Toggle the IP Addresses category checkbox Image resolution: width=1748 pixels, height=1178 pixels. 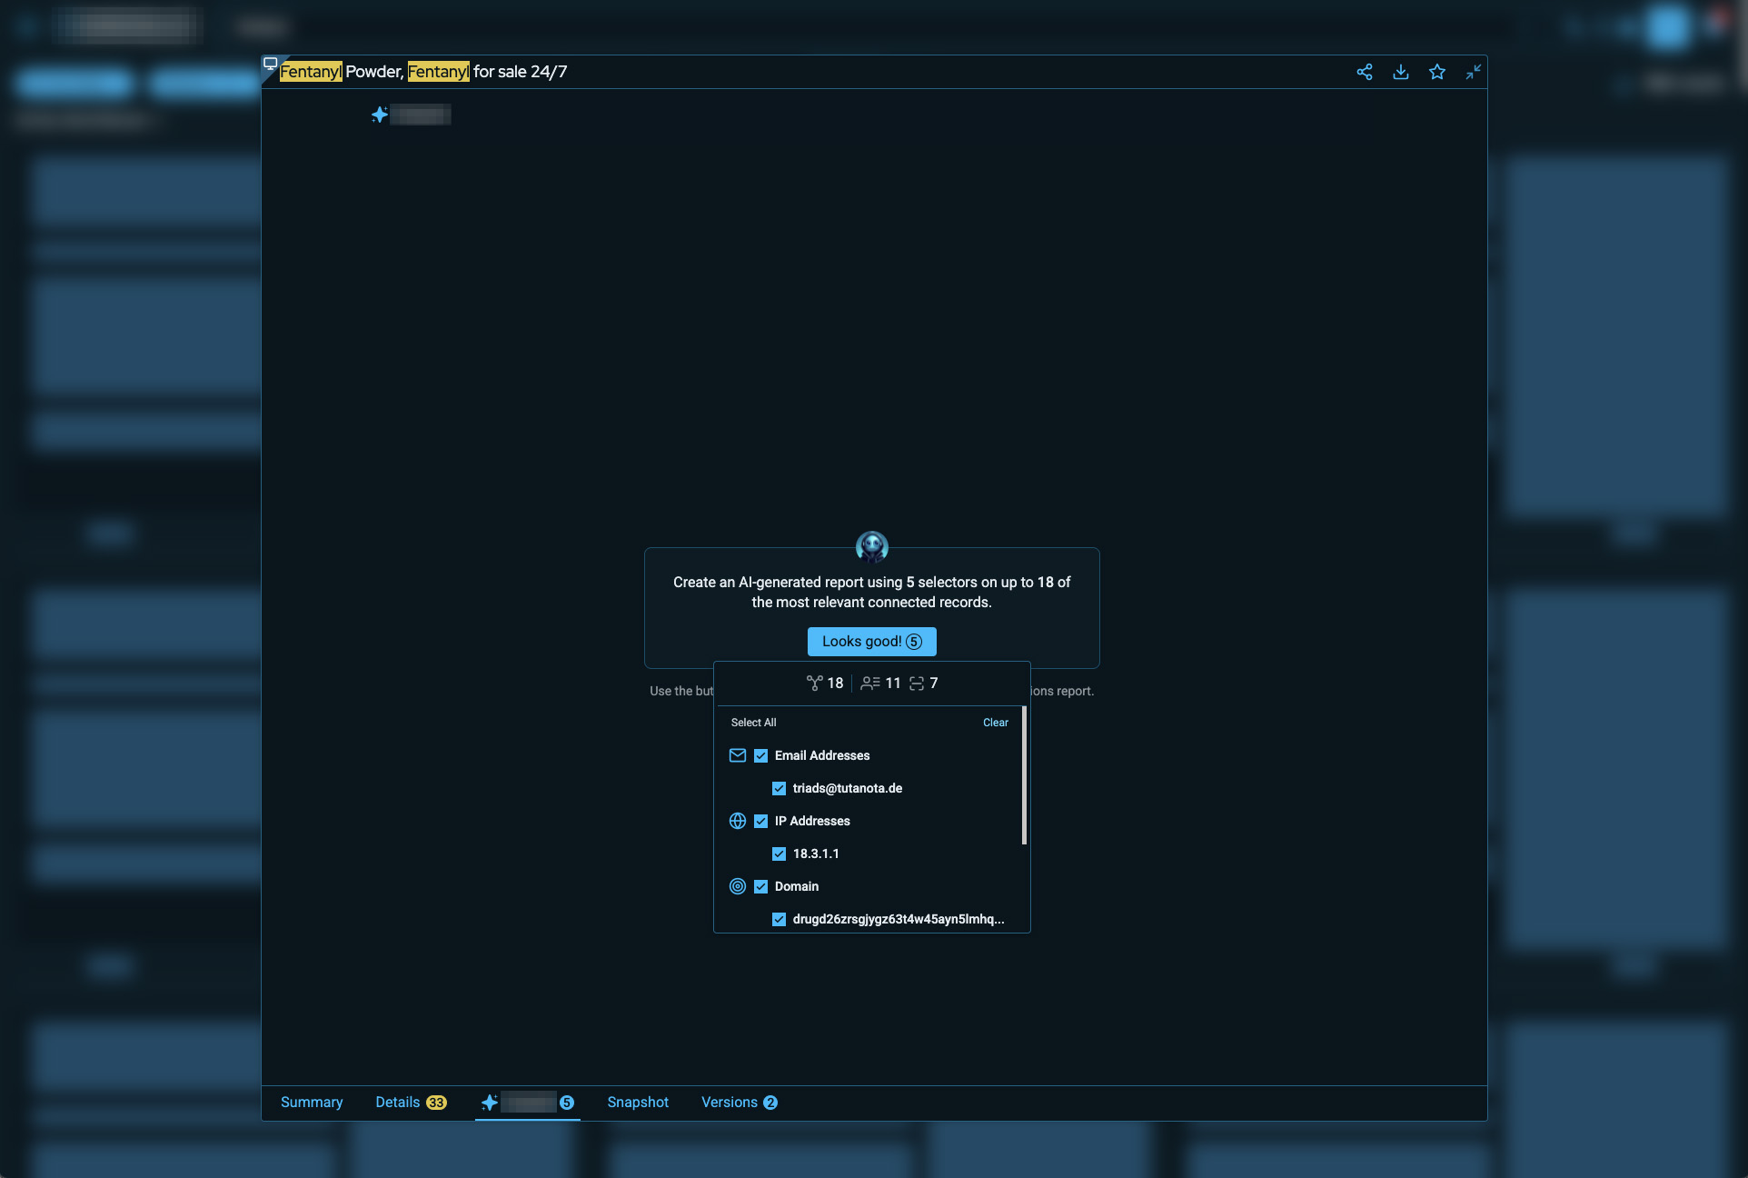tap(761, 821)
